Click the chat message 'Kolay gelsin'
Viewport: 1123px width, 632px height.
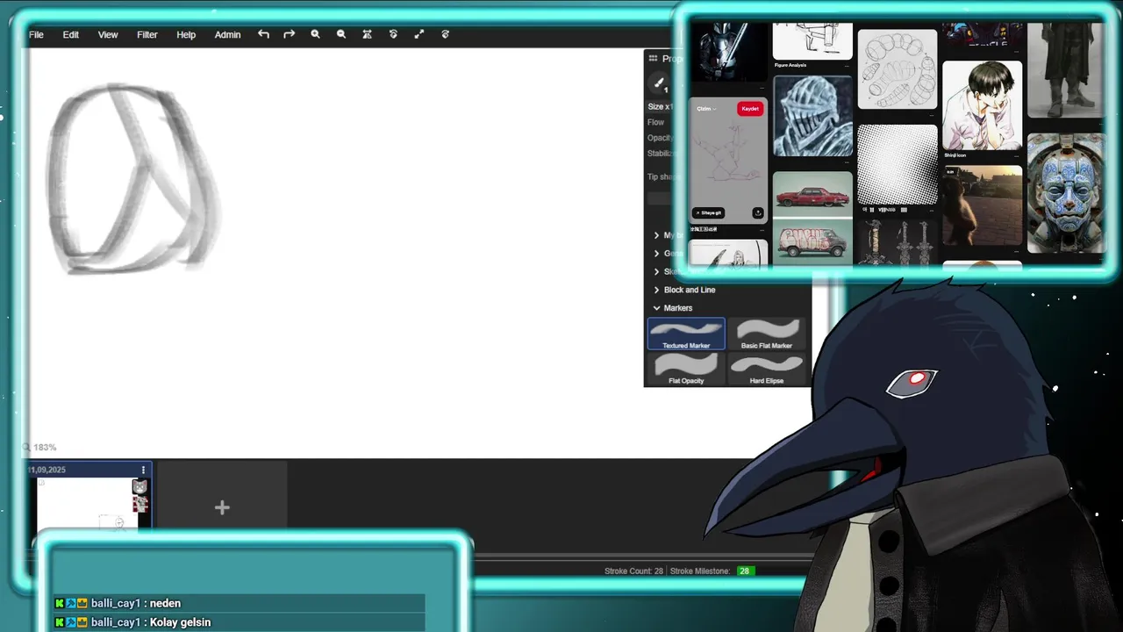pyautogui.click(x=181, y=622)
